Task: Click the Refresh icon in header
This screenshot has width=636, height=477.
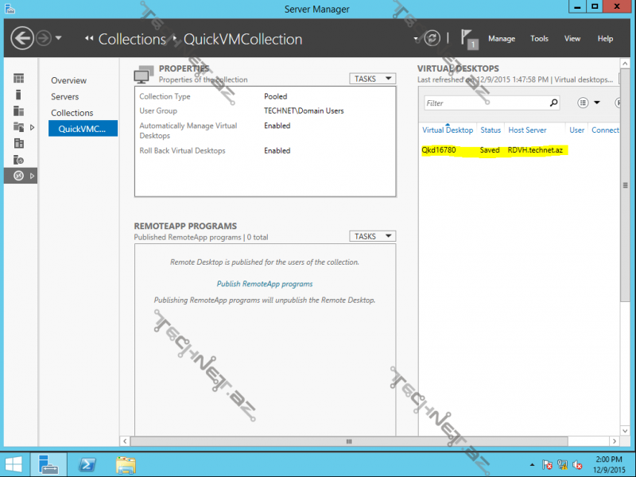Action: (432, 38)
